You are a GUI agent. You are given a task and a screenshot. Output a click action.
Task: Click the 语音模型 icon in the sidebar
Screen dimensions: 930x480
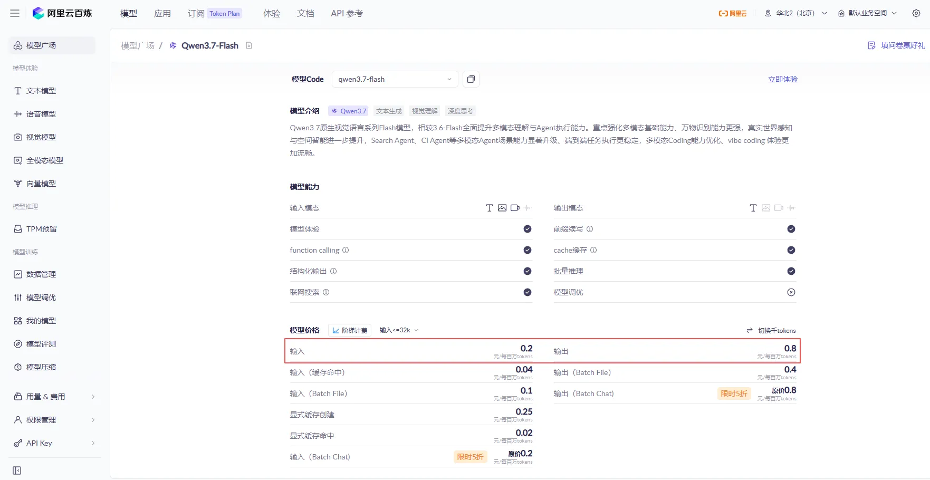18,114
